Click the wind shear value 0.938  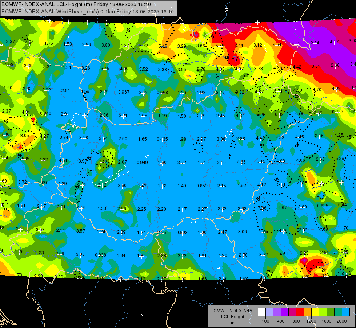[x=101, y=255]
